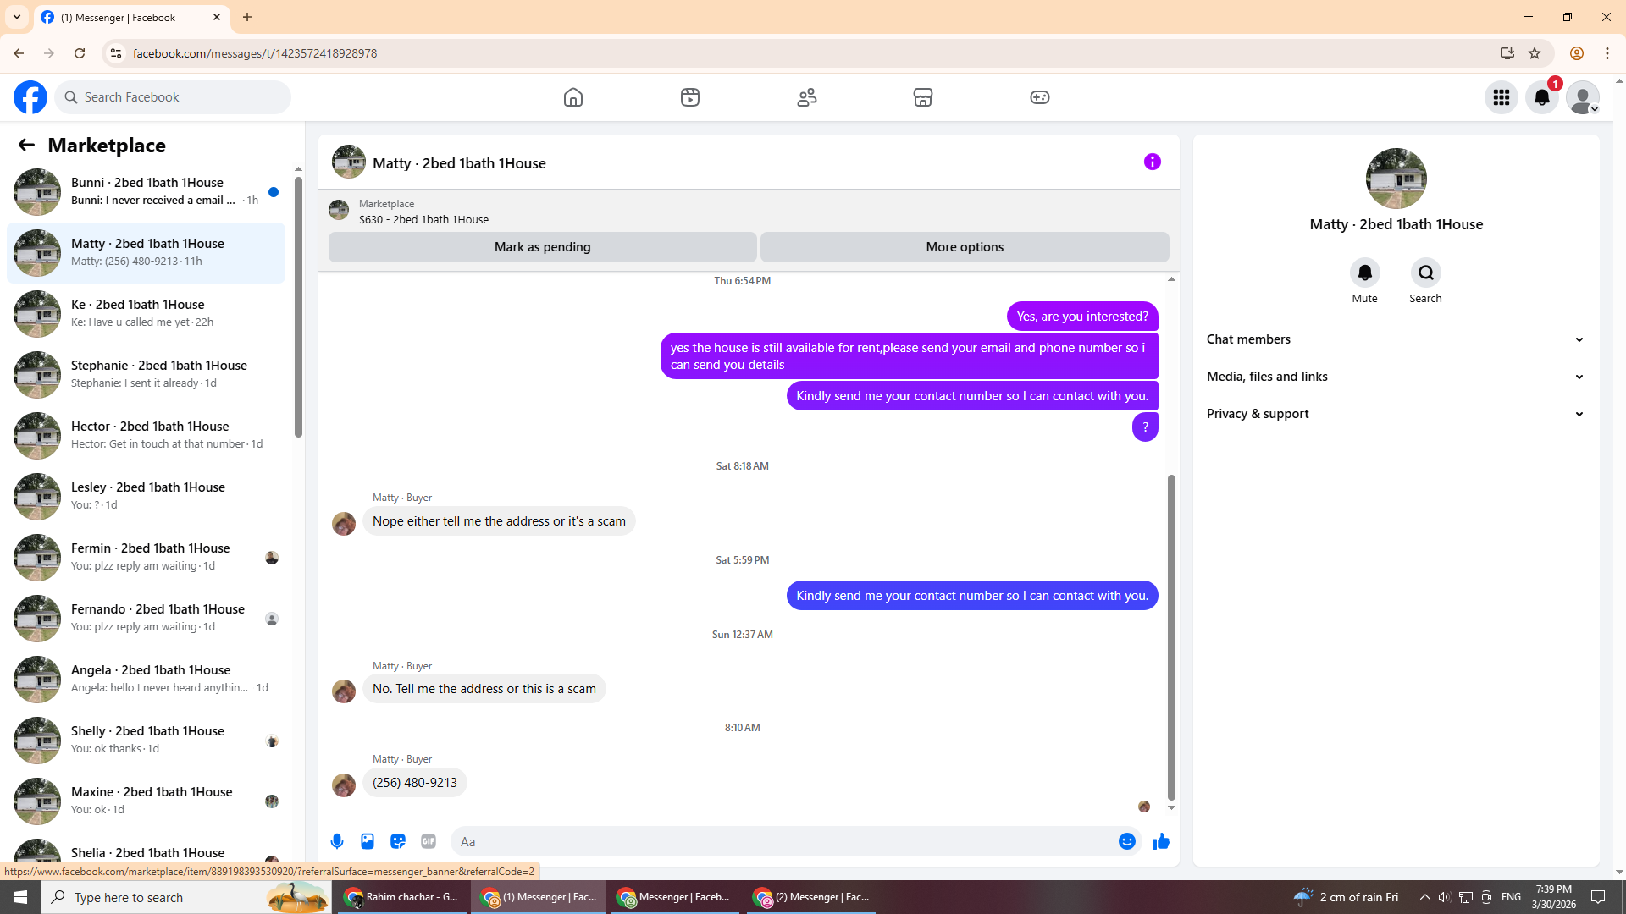This screenshot has width=1626, height=914.
Task: Open the notifications bell
Action: (1541, 97)
